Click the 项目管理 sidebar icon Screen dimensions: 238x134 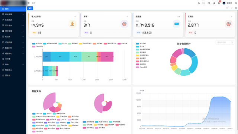click(3, 31)
